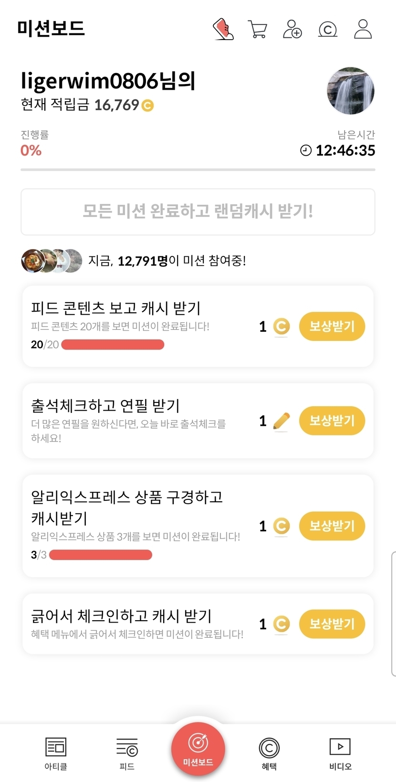This screenshot has height=782, width=396.
Task: Claim reward for AliExpress browsing mission
Action: (x=332, y=526)
